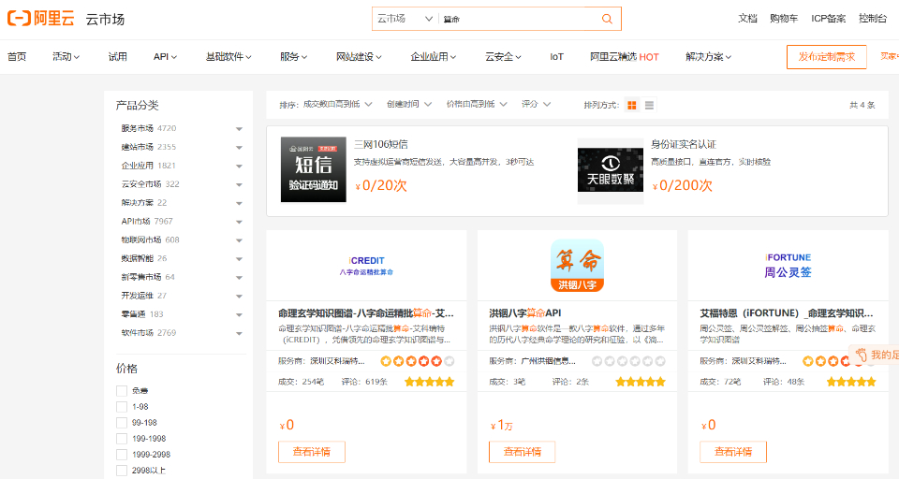Click star rating for 命理玄学知识图谱 product
This screenshot has width=899, height=479.
(430, 382)
